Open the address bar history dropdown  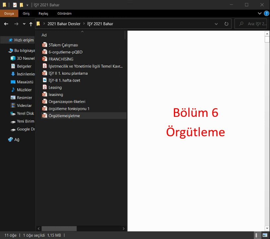pyautogui.click(x=216, y=24)
